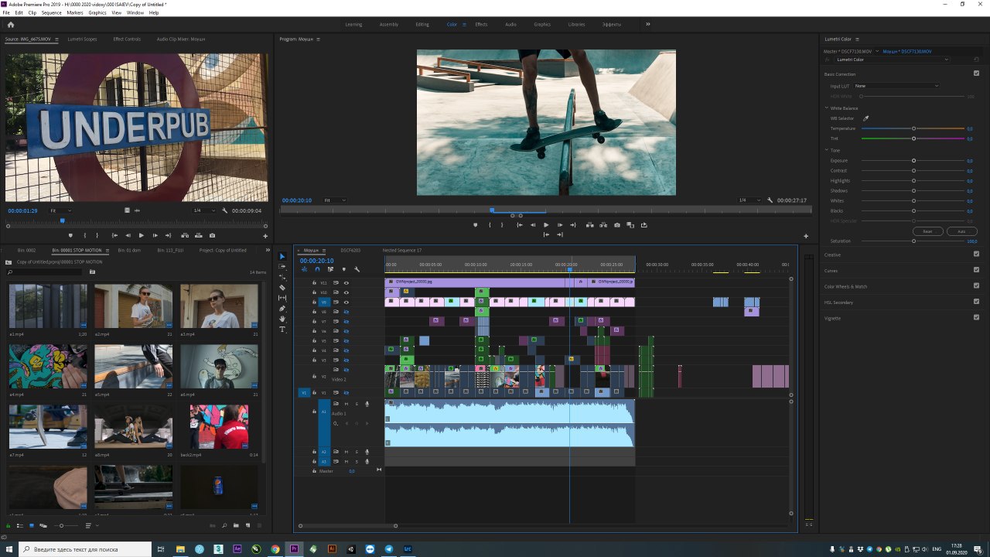990x557 pixels.
Task: Toggle V11 track visibility eye
Action: pyautogui.click(x=346, y=282)
